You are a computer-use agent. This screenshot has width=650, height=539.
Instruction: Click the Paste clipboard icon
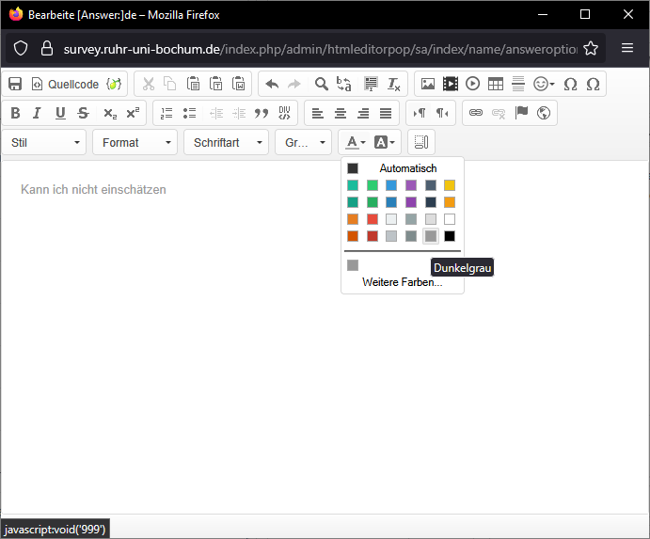tap(193, 84)
